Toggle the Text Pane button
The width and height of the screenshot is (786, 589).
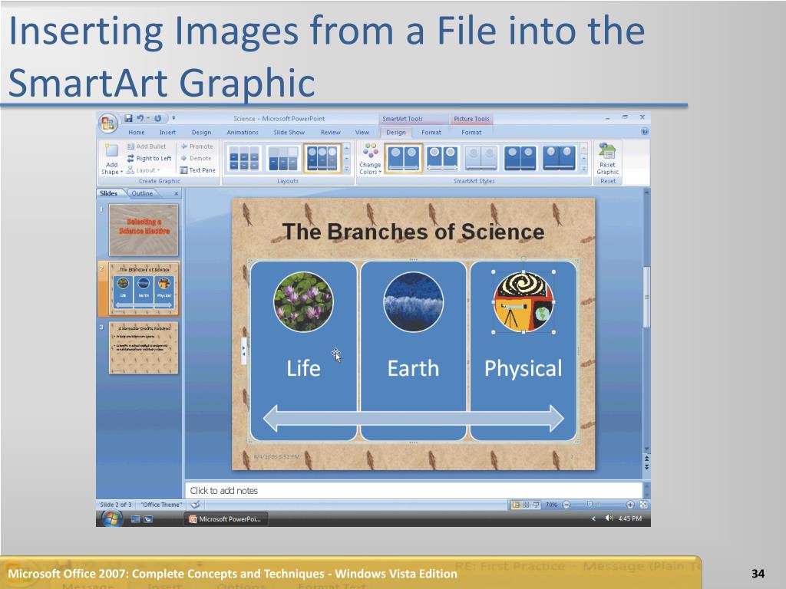[198, 170]
